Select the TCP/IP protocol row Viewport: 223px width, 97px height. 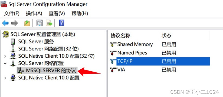pos(160,61)
